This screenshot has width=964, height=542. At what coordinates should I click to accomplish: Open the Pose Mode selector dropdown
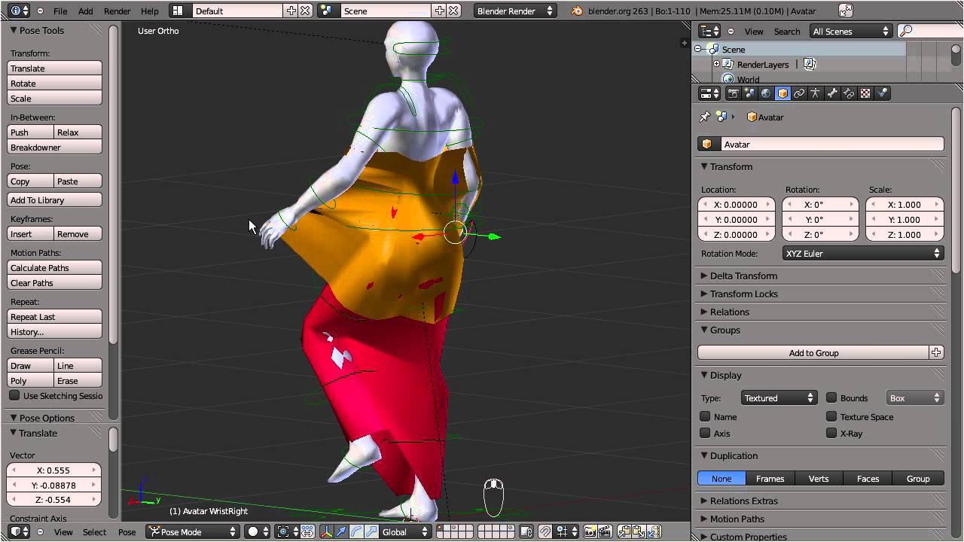(x=193, y=531)
